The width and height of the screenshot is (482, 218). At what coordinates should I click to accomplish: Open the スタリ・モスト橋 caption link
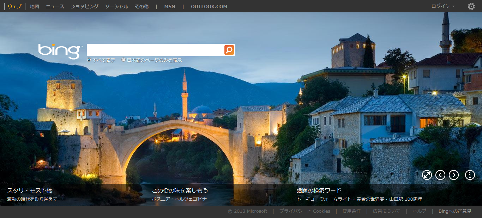point(30,190)
